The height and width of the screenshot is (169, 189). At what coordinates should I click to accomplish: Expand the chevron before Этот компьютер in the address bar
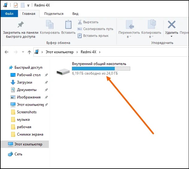42,52
